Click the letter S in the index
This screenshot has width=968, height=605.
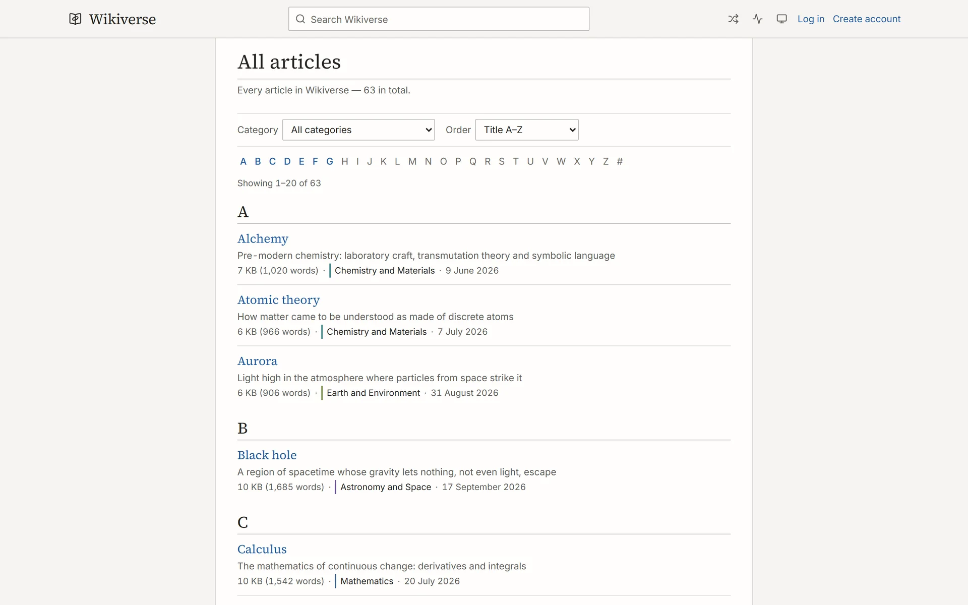point(502,161)
